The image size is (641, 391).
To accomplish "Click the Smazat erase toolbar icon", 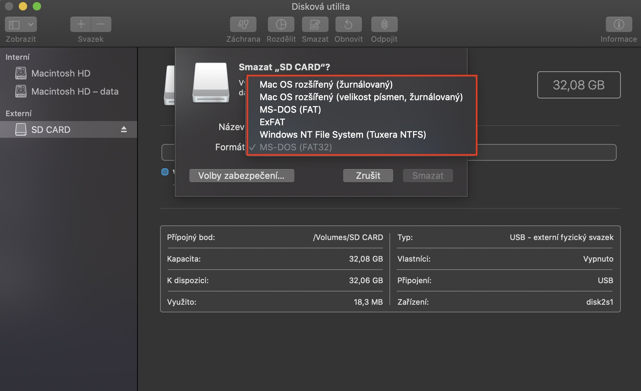I will [x=315, y=24].
